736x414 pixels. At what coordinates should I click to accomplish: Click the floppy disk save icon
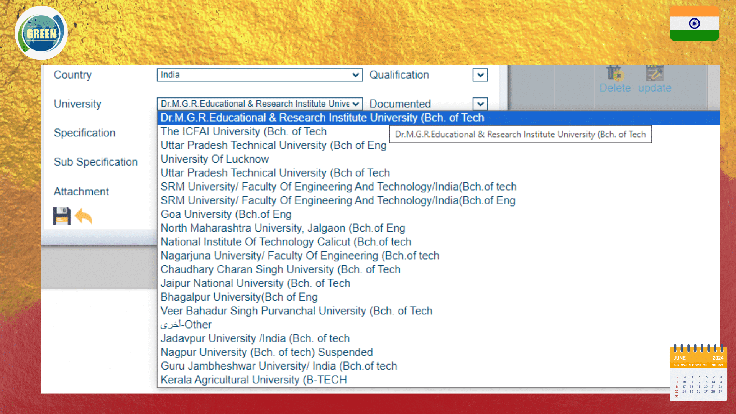coord(62,216)
